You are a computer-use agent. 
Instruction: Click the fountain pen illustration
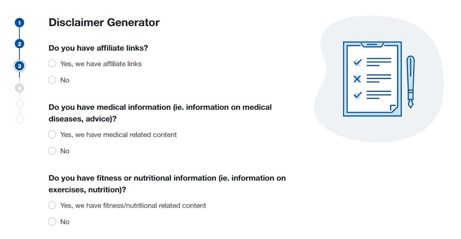[410, 82]
